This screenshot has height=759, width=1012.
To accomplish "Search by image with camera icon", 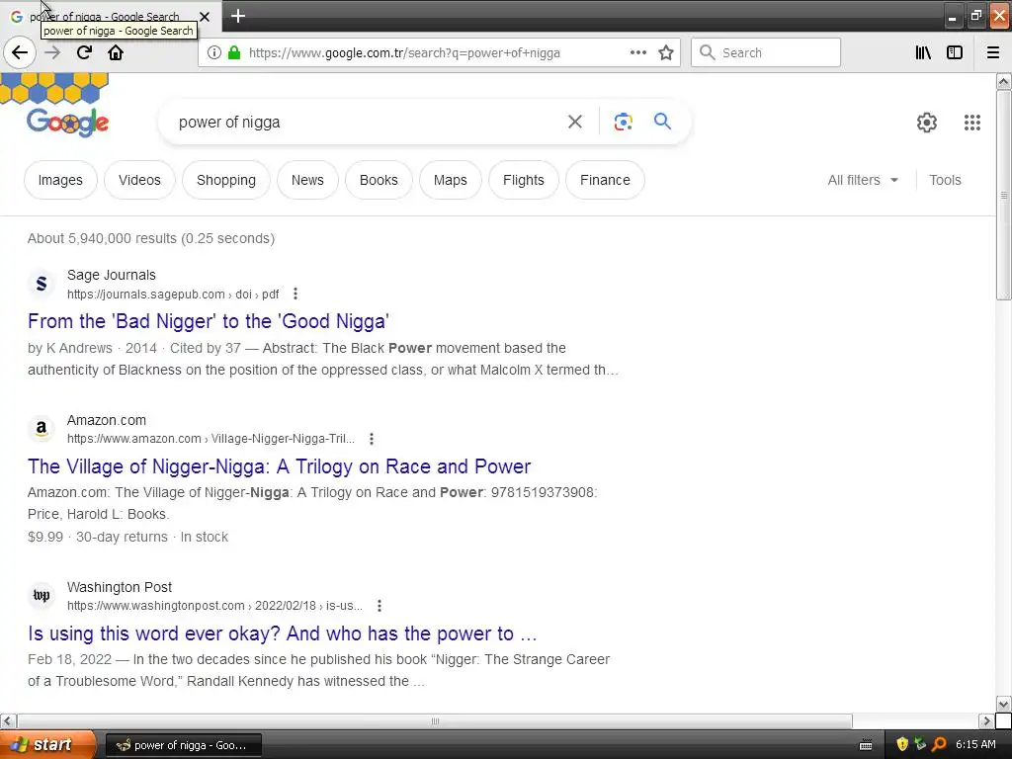I will 623,122.
